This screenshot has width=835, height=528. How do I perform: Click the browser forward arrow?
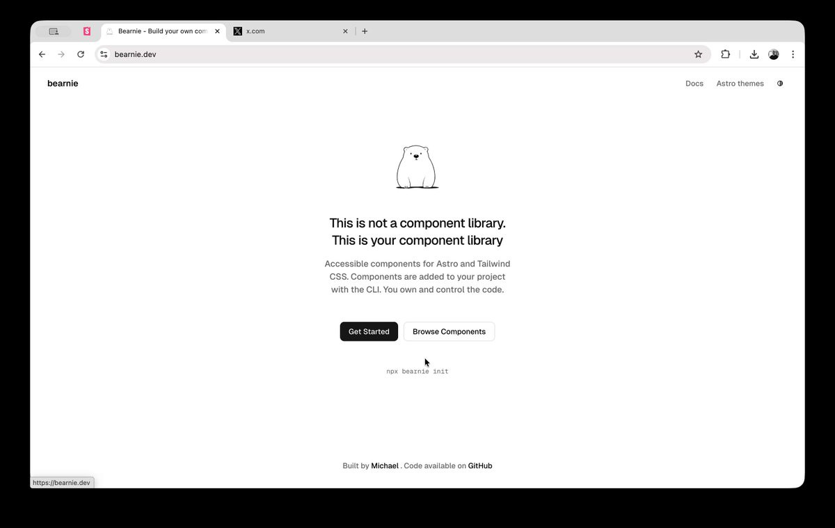[x=61, y=54]
